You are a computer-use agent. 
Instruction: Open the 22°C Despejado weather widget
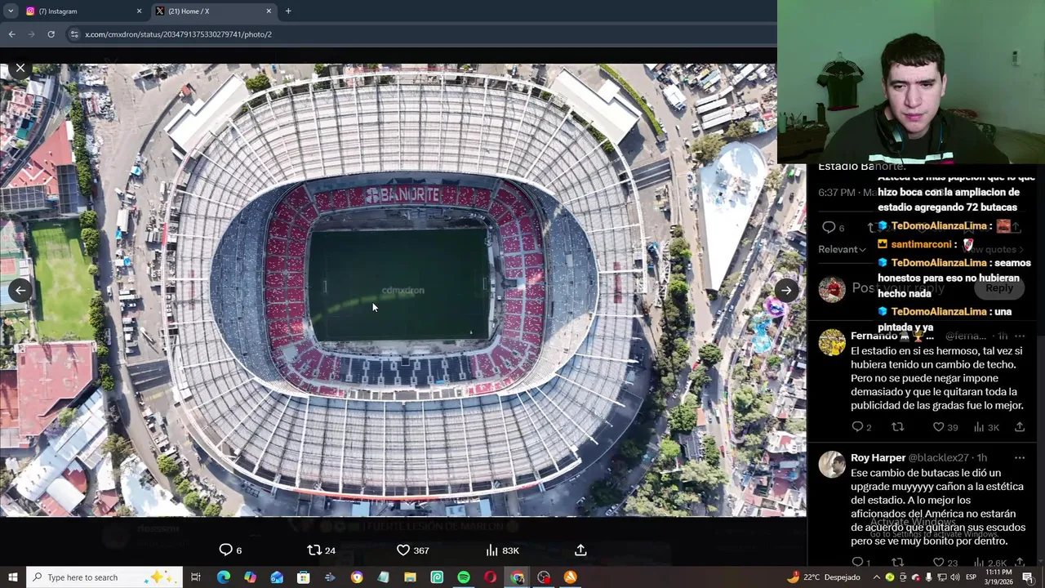823,577
